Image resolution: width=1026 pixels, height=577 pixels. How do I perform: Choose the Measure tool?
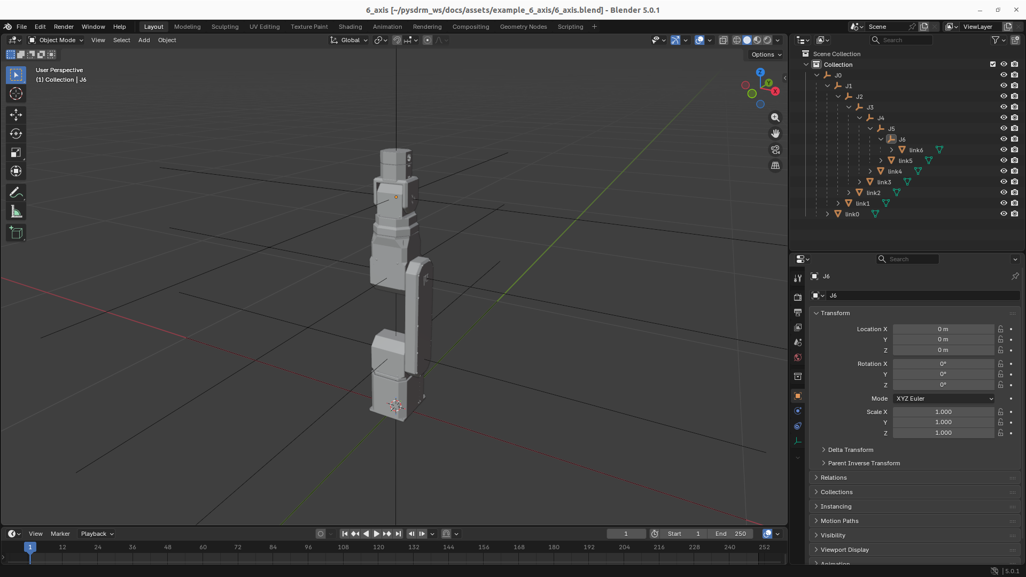pyautogui.click(x=16, y=212)
